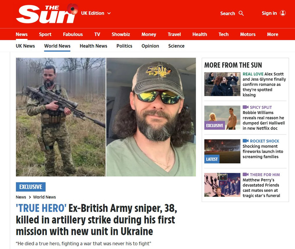Click the sniper in camouflage photo
The width and height of the screenshot is (295, 249).
click(x=60, y=117)
